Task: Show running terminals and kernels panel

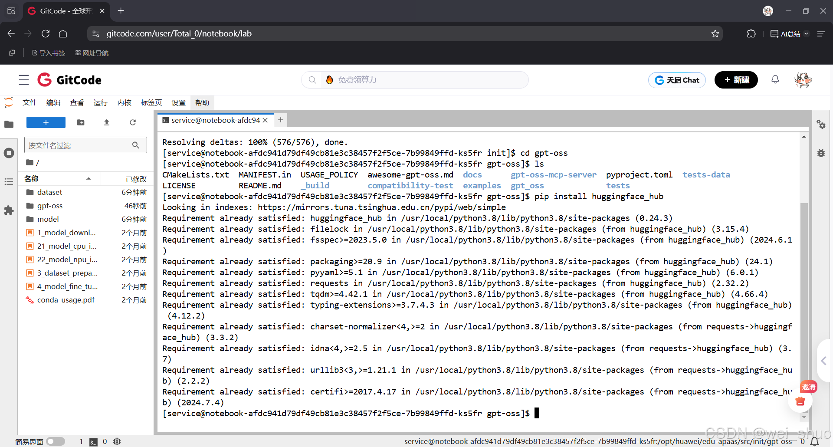Action: pos(9,153)
